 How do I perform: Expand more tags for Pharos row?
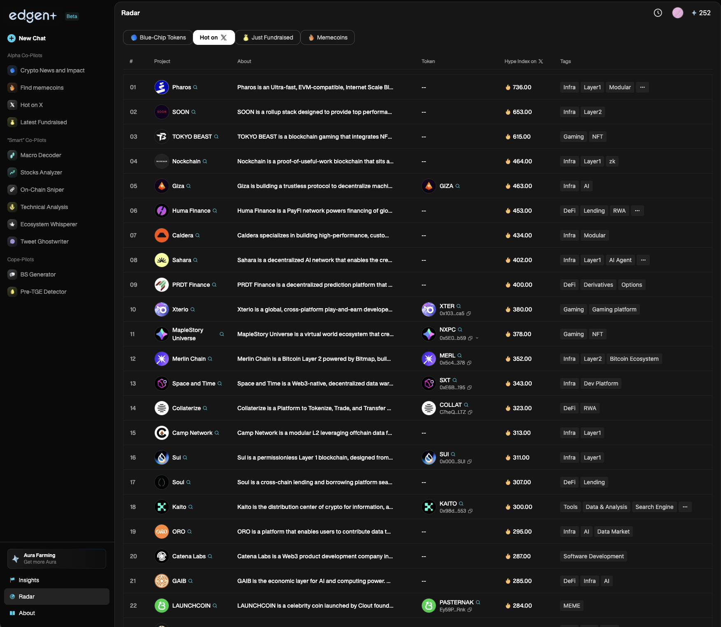click(x=642, y=87)
